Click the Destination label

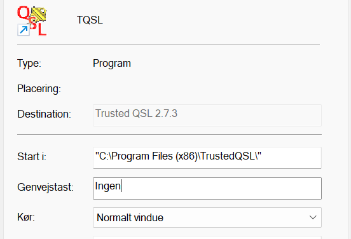[44, 114]
